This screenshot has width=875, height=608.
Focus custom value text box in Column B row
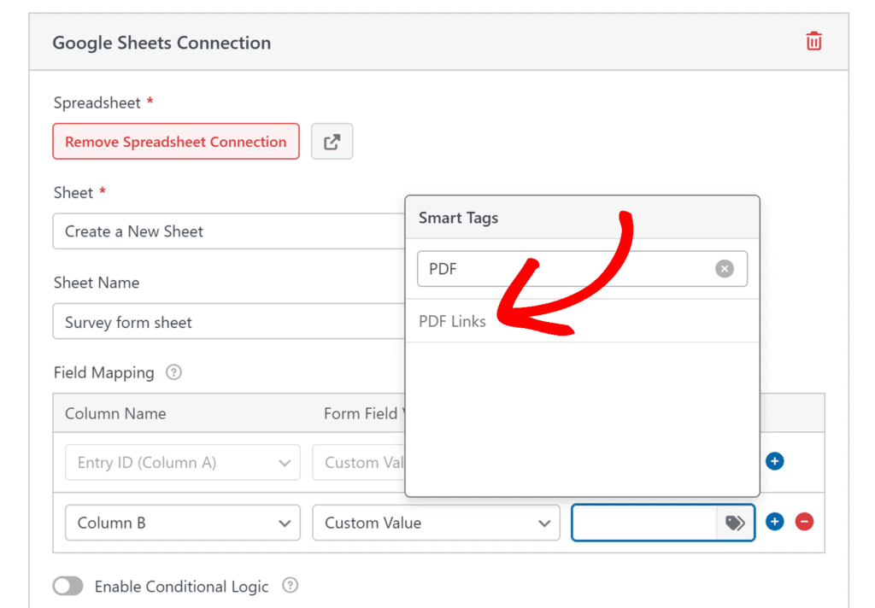(x=644, y=523)
